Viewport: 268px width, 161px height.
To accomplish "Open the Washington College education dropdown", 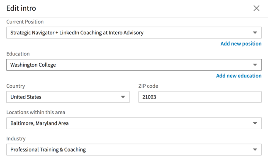I will [x=134, y=65].
